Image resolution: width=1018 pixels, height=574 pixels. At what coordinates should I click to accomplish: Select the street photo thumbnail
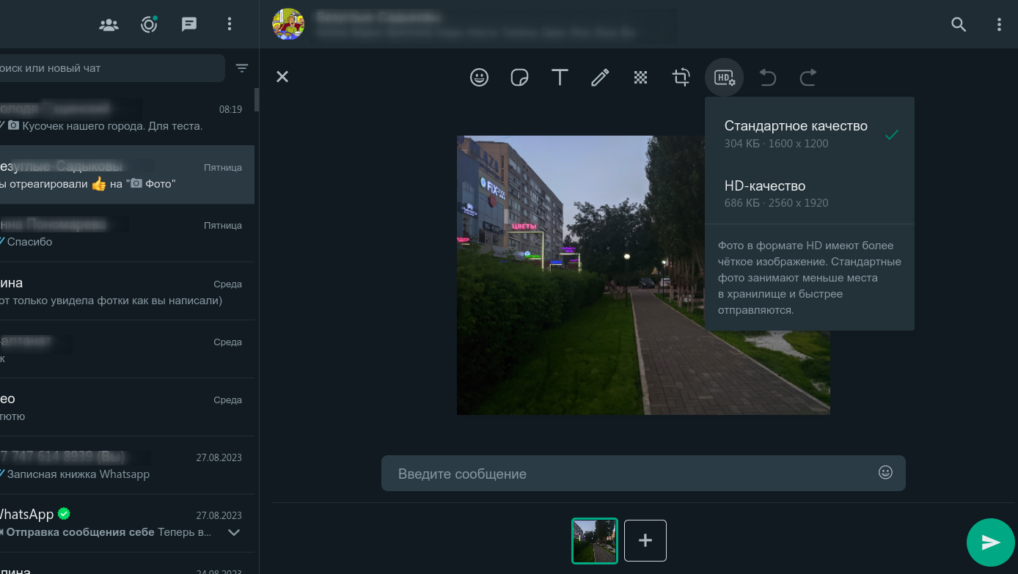[x=595, y=540]
